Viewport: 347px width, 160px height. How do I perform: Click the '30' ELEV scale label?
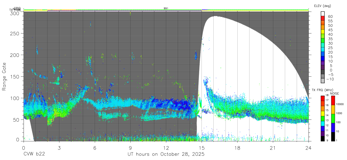point(330,43)
